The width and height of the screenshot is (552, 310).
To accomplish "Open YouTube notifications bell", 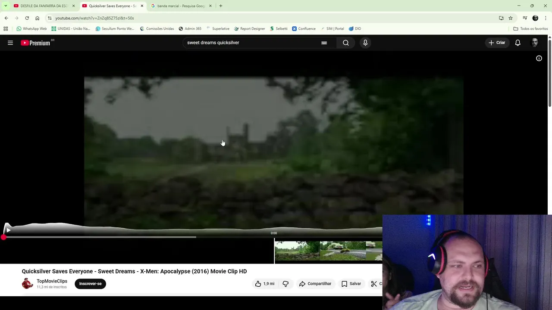I will (x=517, y=43).
